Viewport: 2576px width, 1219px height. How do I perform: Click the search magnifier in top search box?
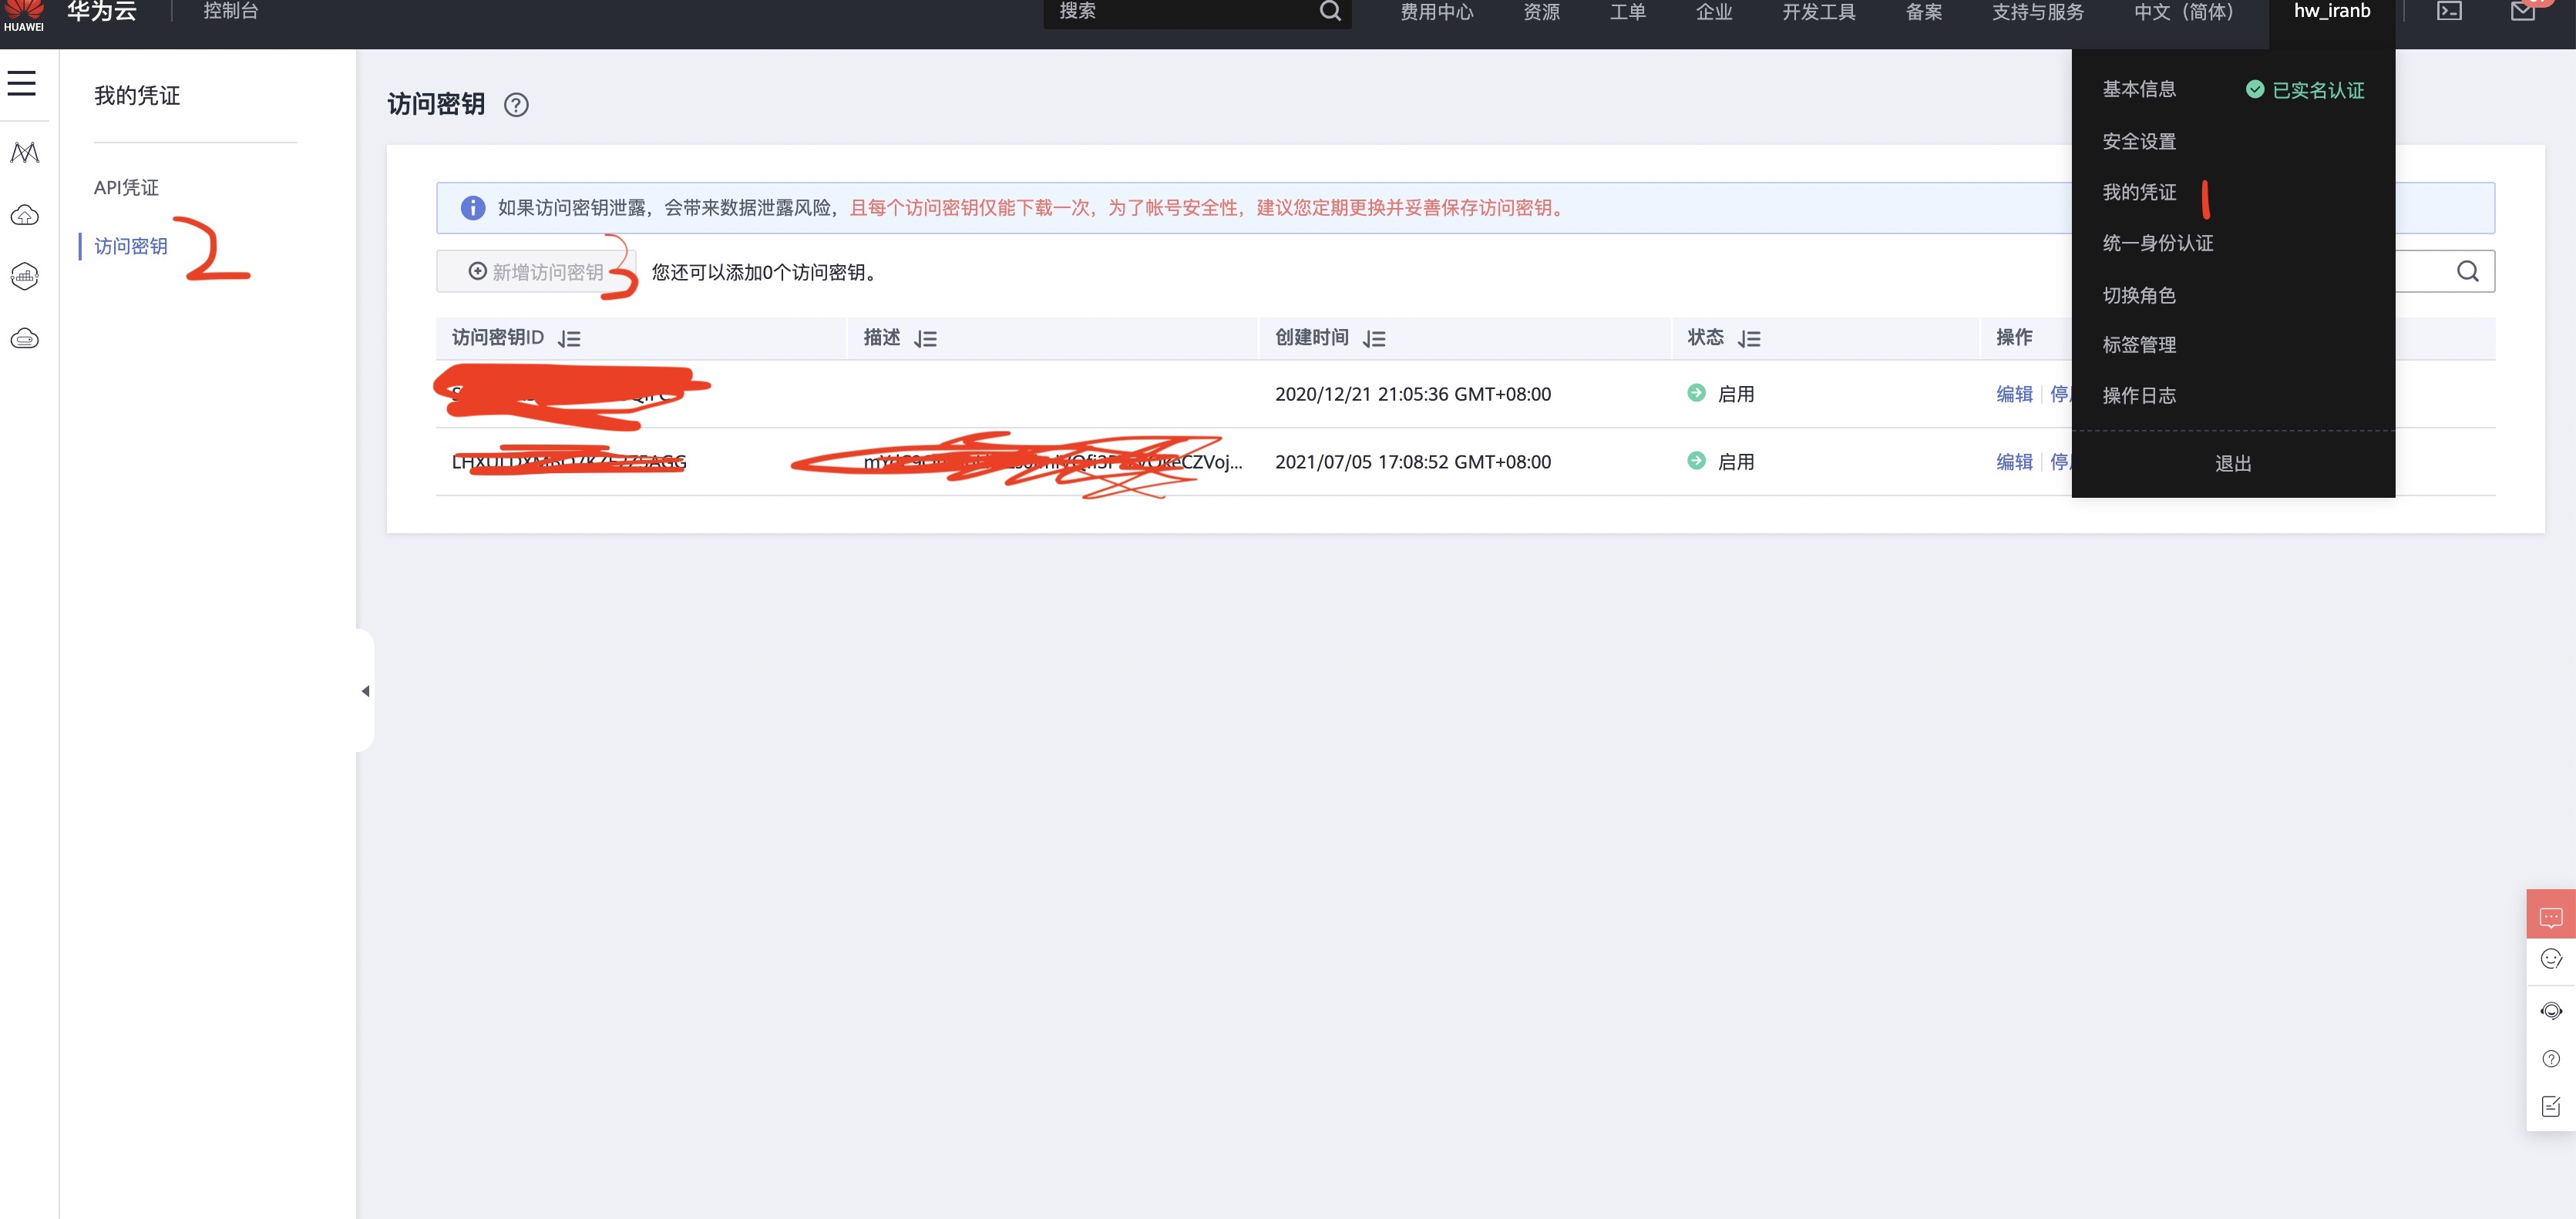(x=1329, y=11)
